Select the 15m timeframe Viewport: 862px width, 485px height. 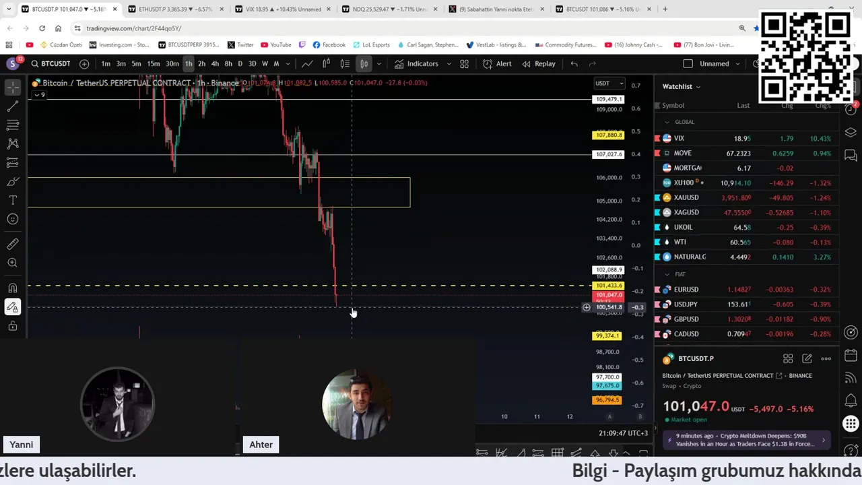[154, 64]
